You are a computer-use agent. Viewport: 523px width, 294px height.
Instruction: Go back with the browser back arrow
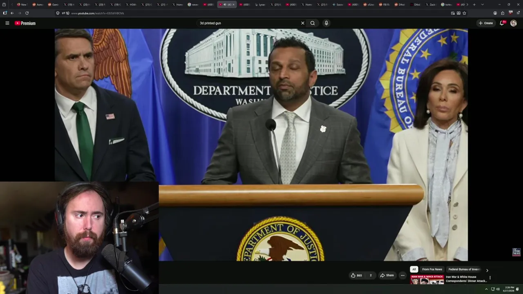click(x=12, y=13)
